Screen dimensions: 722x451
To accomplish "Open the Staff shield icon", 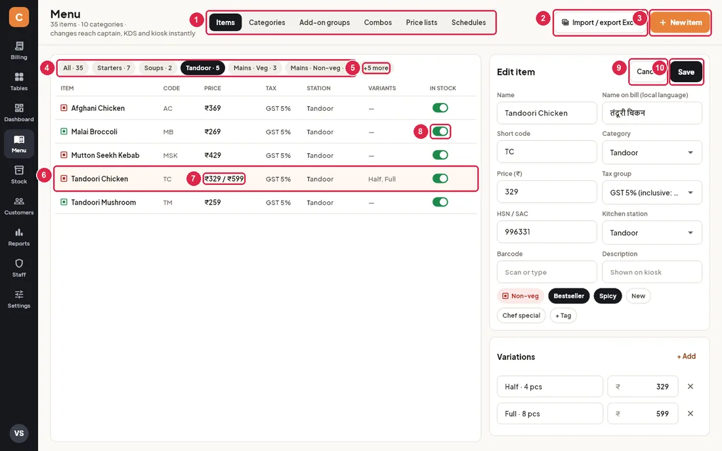I will coord(19,264).
